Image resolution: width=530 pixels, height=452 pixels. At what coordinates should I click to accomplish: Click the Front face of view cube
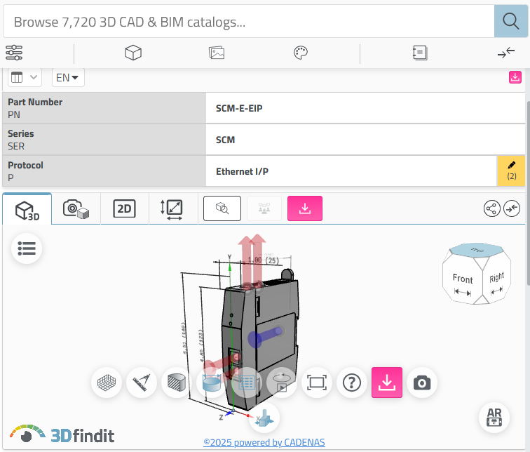tap(463, 279)
